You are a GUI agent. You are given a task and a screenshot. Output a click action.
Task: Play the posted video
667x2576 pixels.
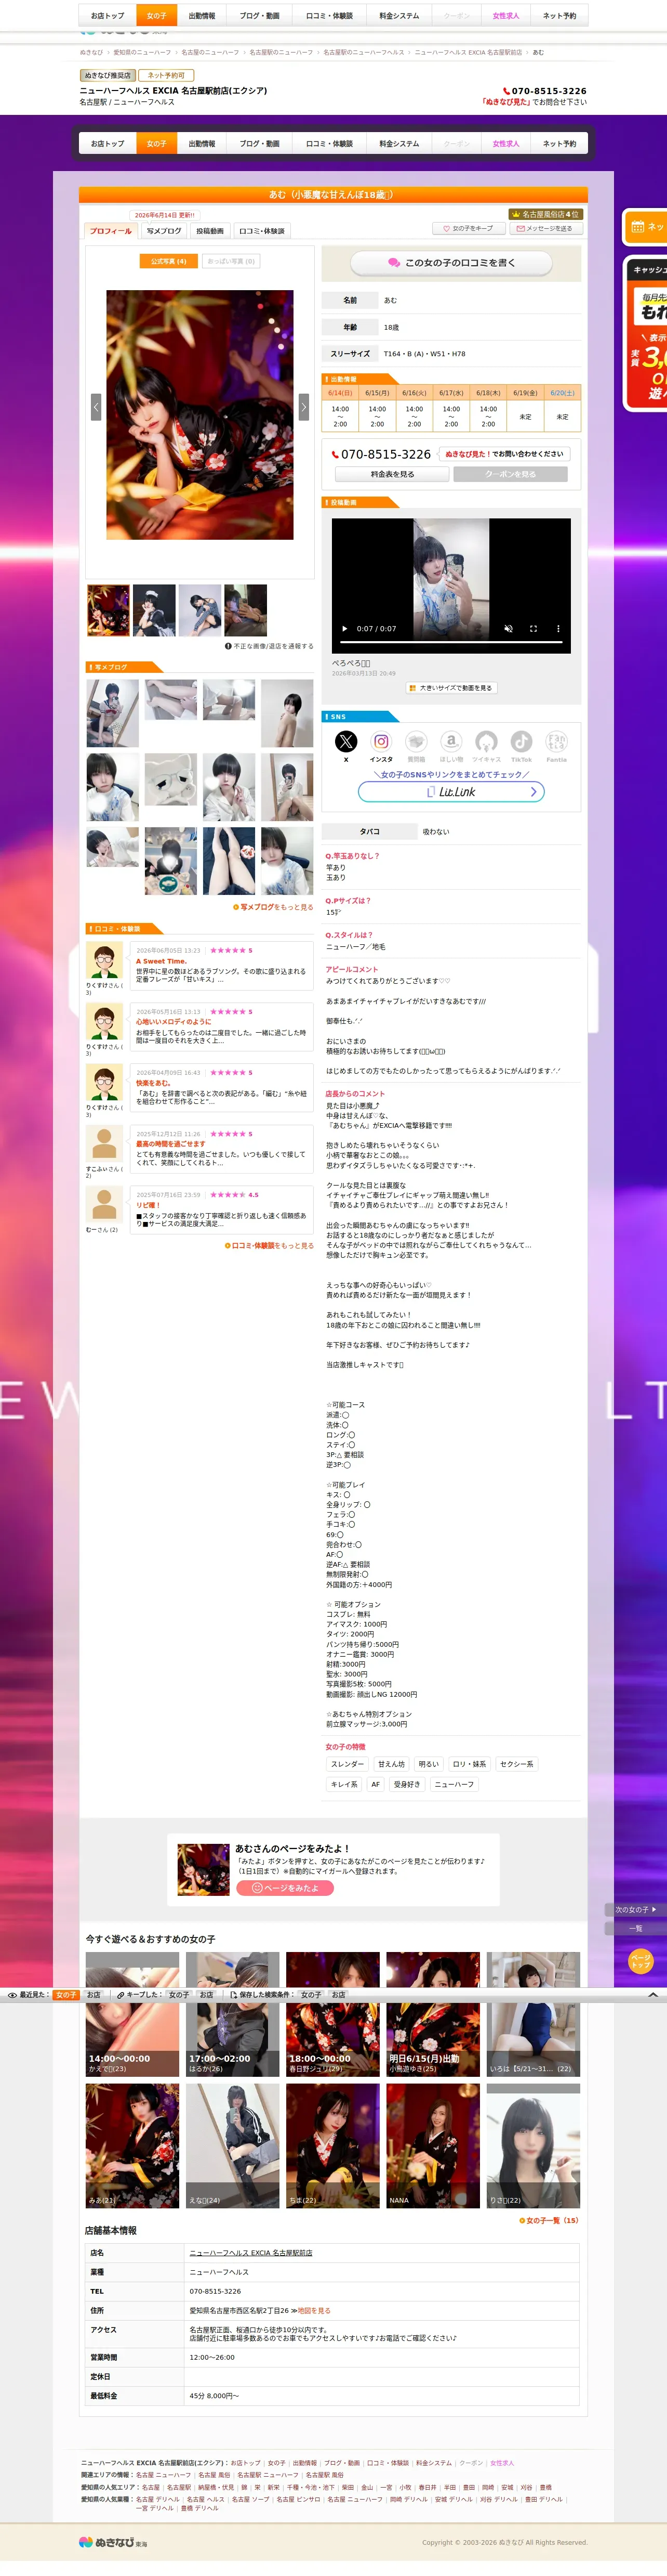345,629
